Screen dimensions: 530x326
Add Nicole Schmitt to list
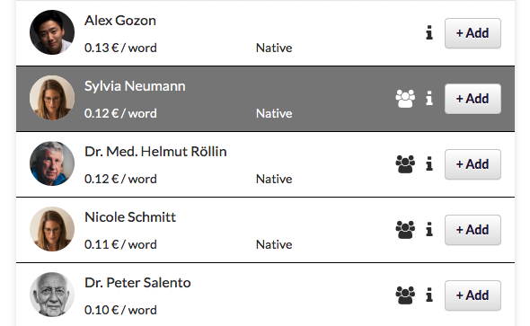[x=473, y=230]
